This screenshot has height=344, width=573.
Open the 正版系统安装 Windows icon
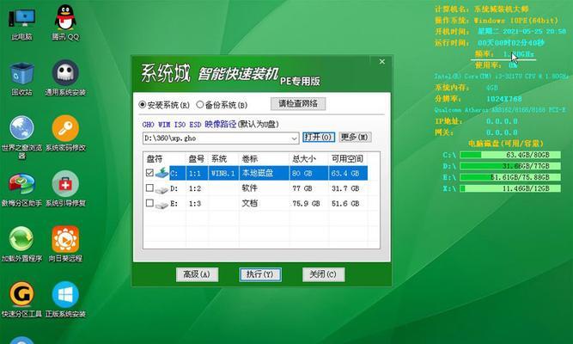pyautogui.click(x=65, y=295)
